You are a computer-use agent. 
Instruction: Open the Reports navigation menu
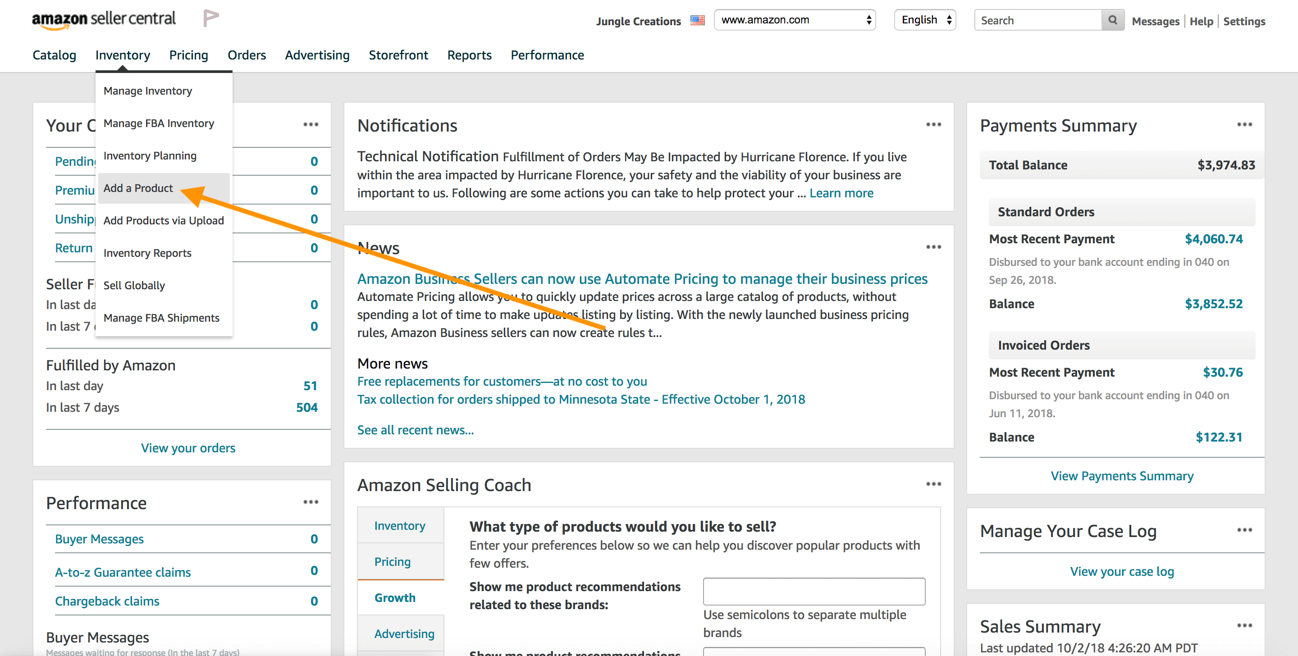[469, 55]
